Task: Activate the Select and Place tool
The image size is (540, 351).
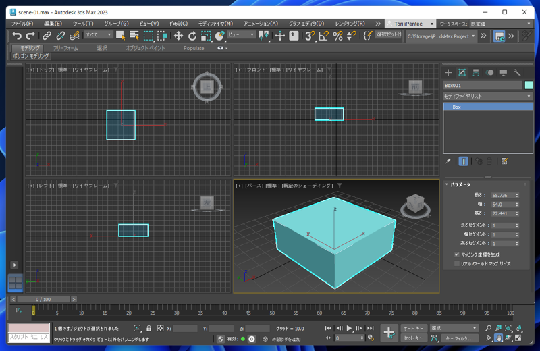Action: (x=220, y=36)
